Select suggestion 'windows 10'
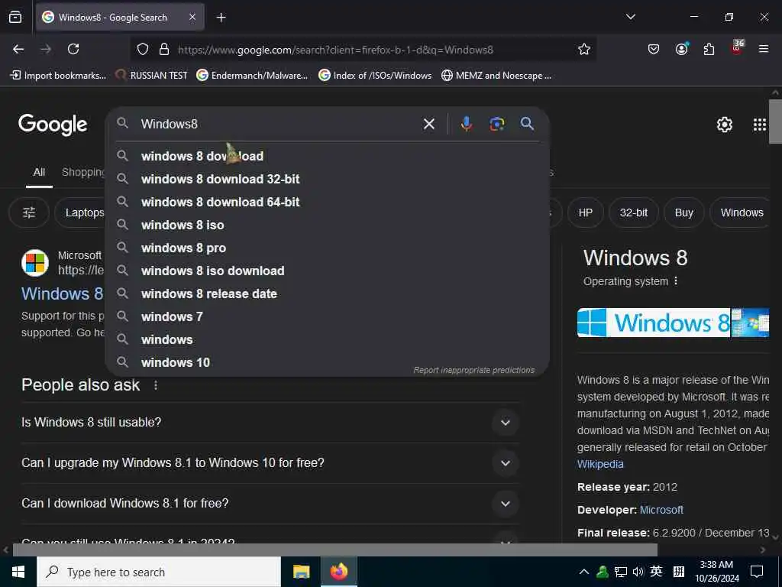Viewport: 782px width, 587px height. click(327, 362)
